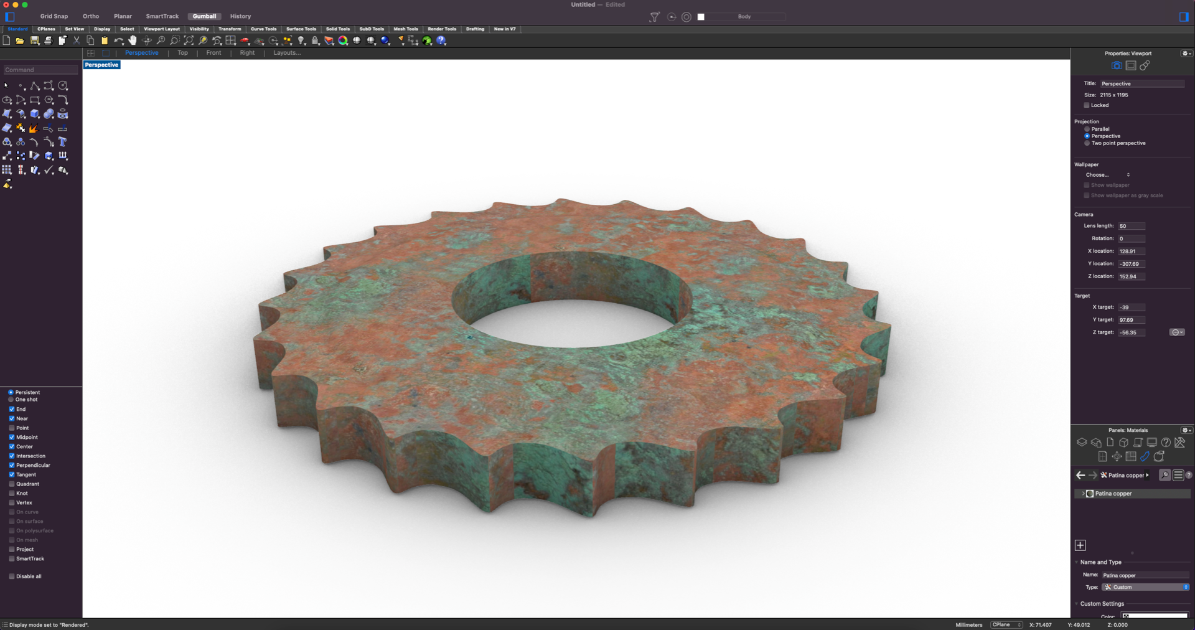
Task: Click the Save file icon
Action: point(35,40)
